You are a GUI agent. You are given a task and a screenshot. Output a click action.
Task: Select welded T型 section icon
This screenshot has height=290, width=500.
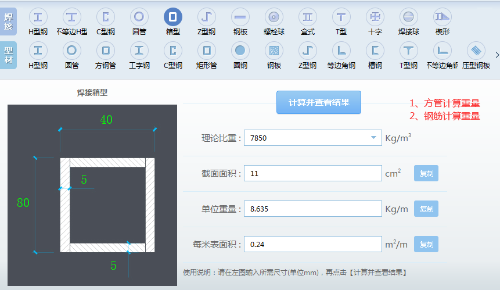pos(341,17)
